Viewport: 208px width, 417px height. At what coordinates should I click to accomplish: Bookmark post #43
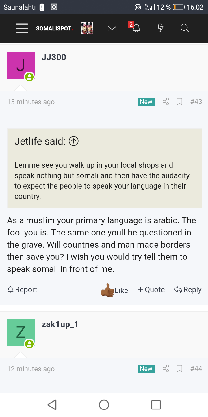coord(179,102)
